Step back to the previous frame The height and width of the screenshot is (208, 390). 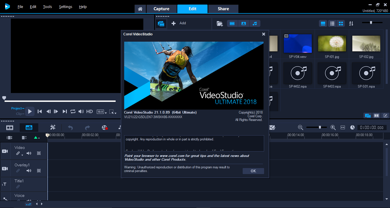click(x=49, y=112)
